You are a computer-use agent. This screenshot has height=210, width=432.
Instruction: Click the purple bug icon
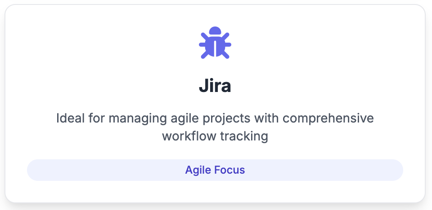click(x=215, y=43)
